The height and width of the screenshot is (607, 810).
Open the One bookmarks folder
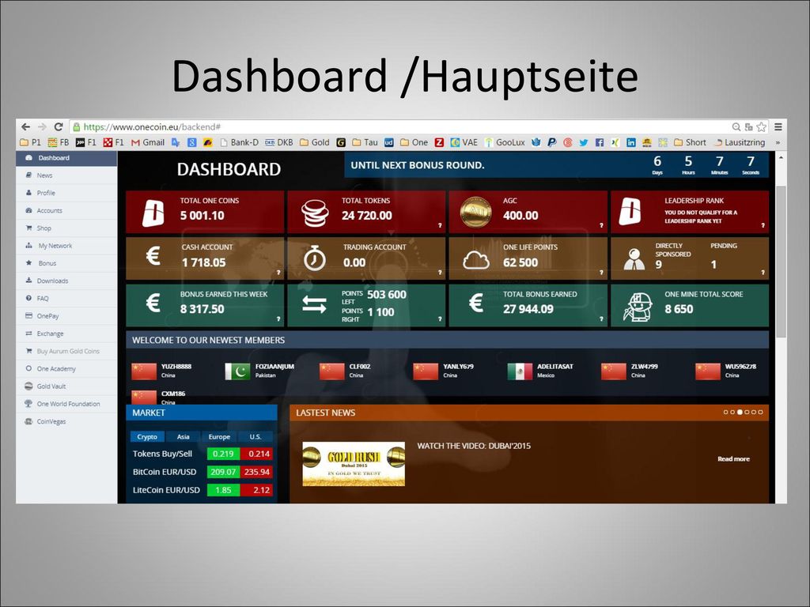coord(414,142)
